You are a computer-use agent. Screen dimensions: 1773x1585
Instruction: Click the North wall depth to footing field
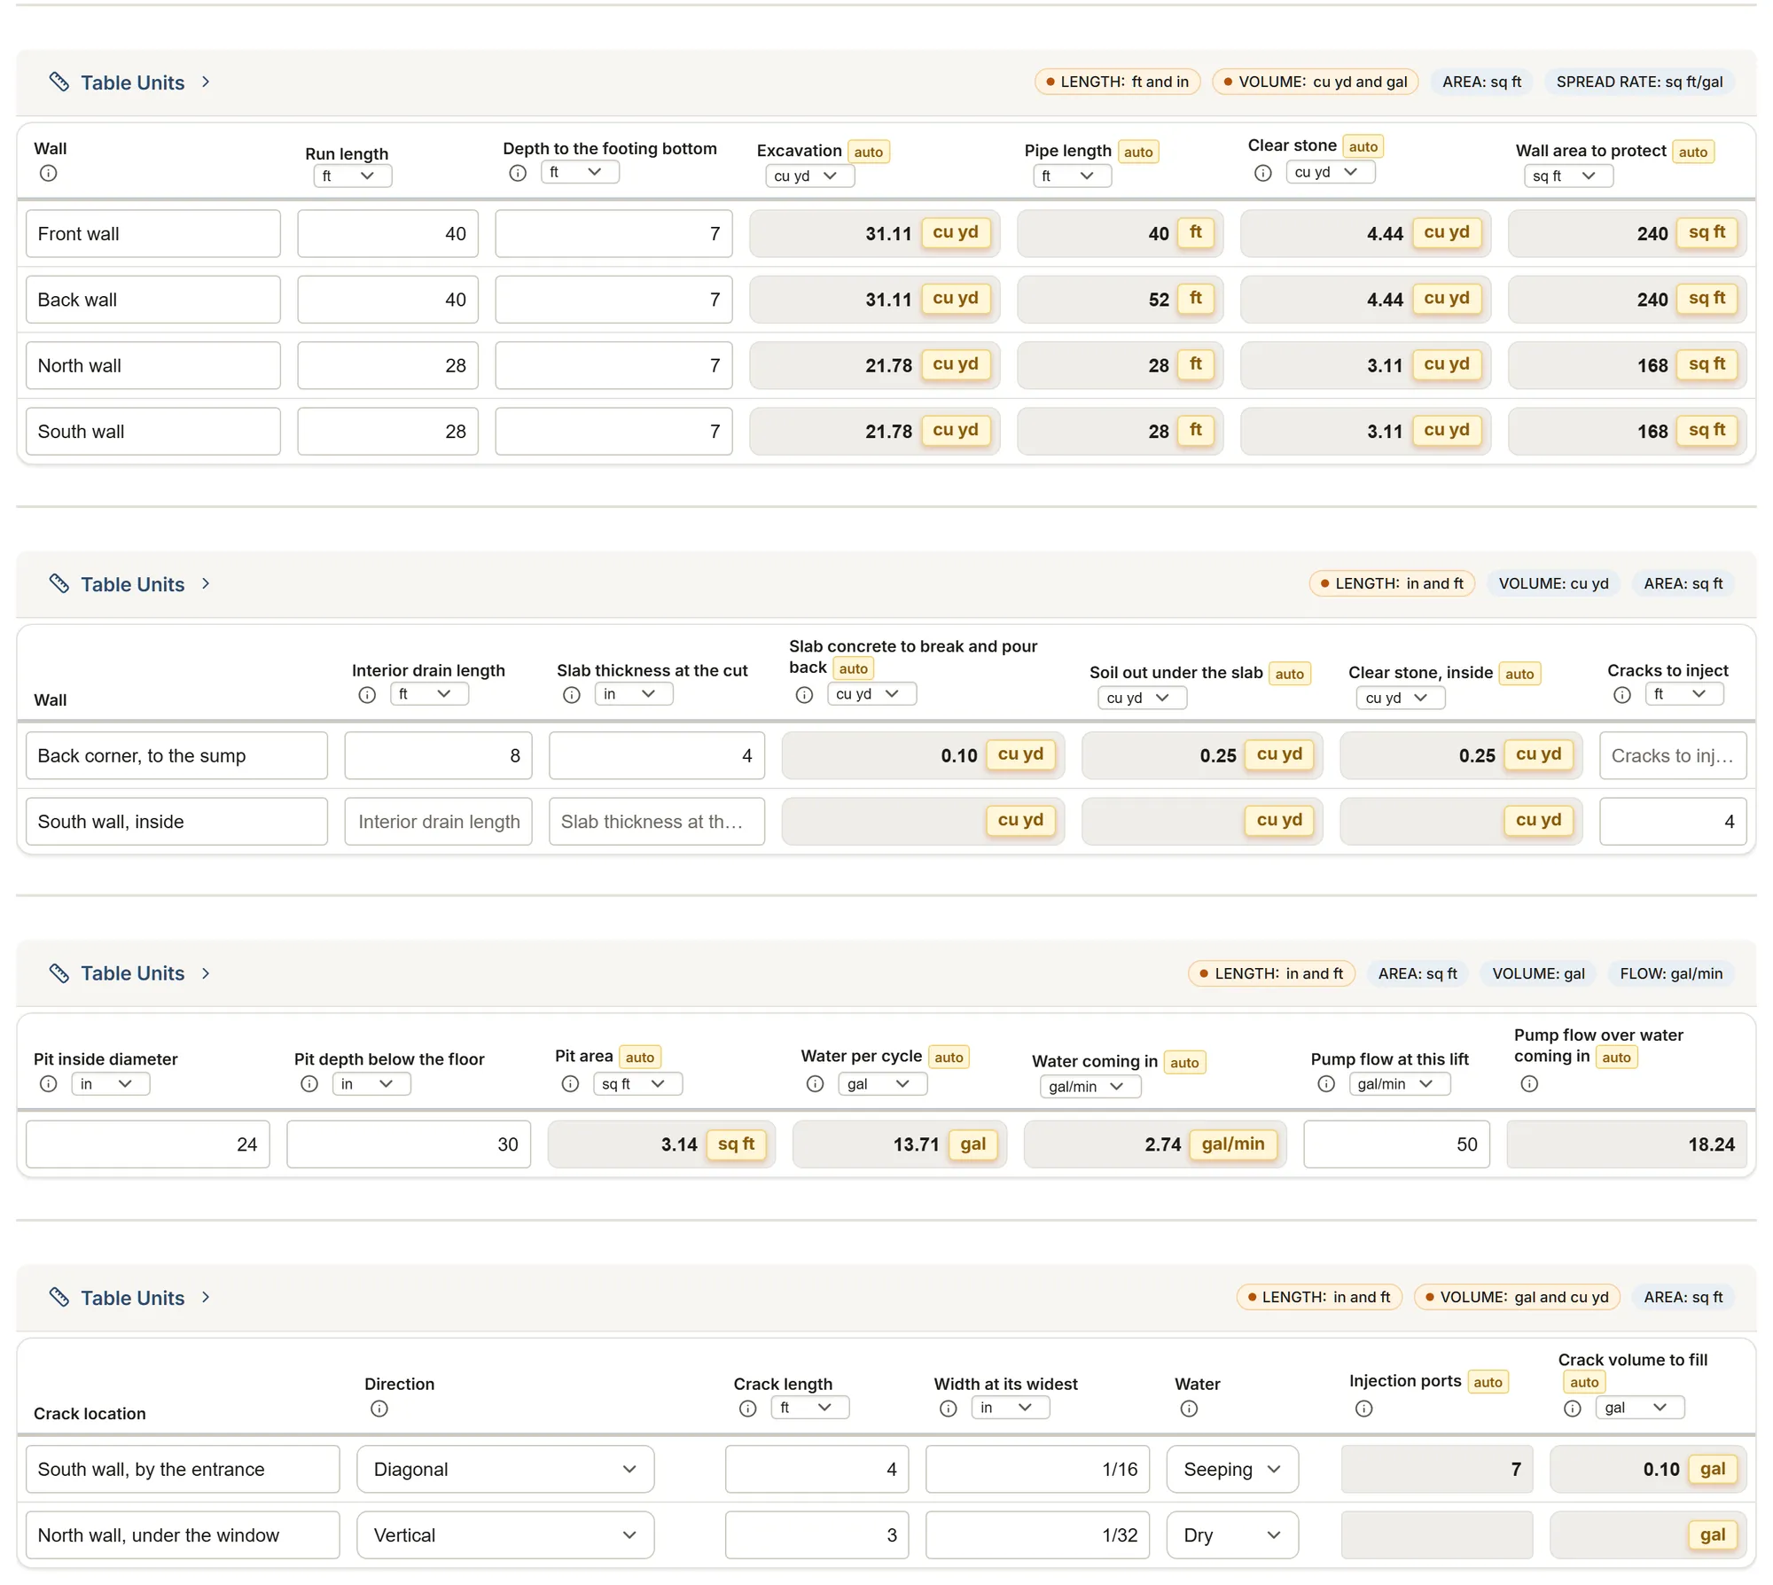click(x=613, y=365)
